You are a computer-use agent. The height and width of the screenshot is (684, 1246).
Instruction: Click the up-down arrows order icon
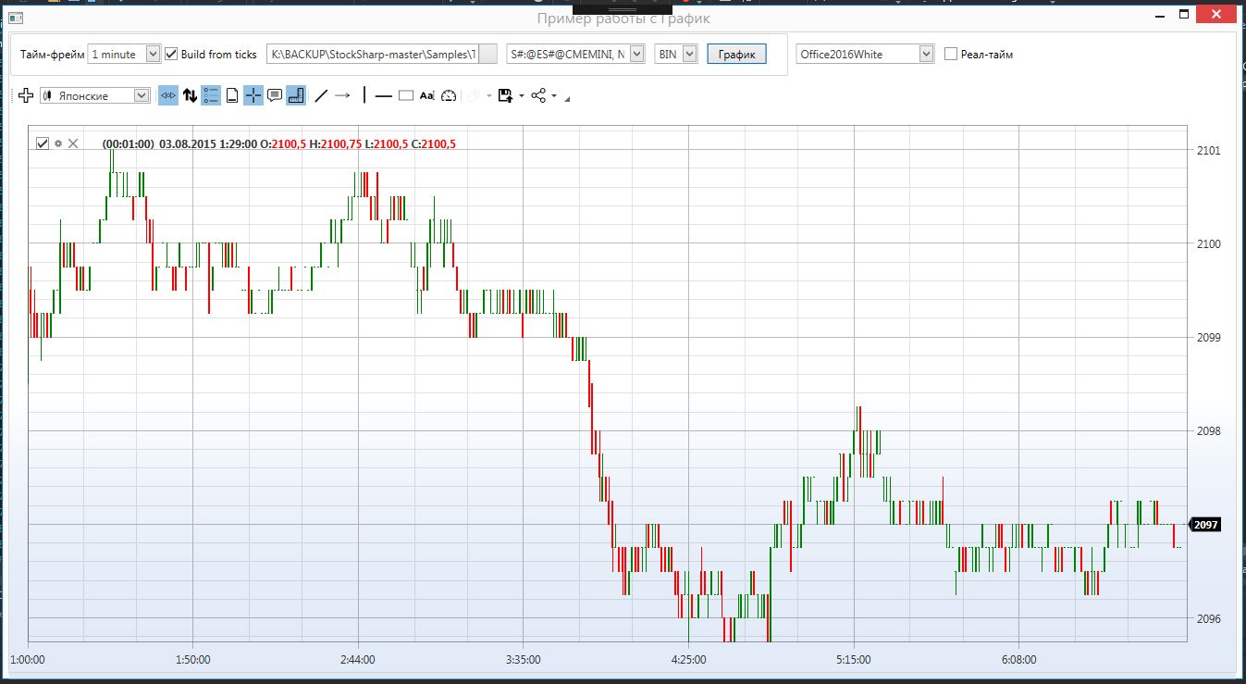click(190, 95)
